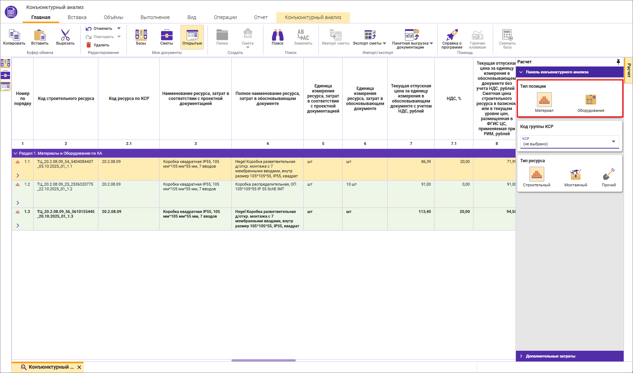Open the KSR group code dropdown
The width and height of the screenshot is (633, 373).
coord(613,142)
